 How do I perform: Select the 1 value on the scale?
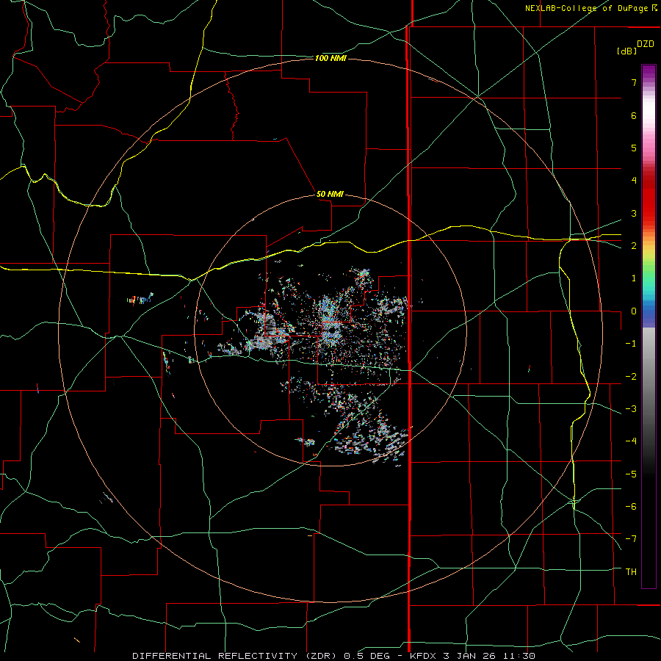[x=634, y=278]
